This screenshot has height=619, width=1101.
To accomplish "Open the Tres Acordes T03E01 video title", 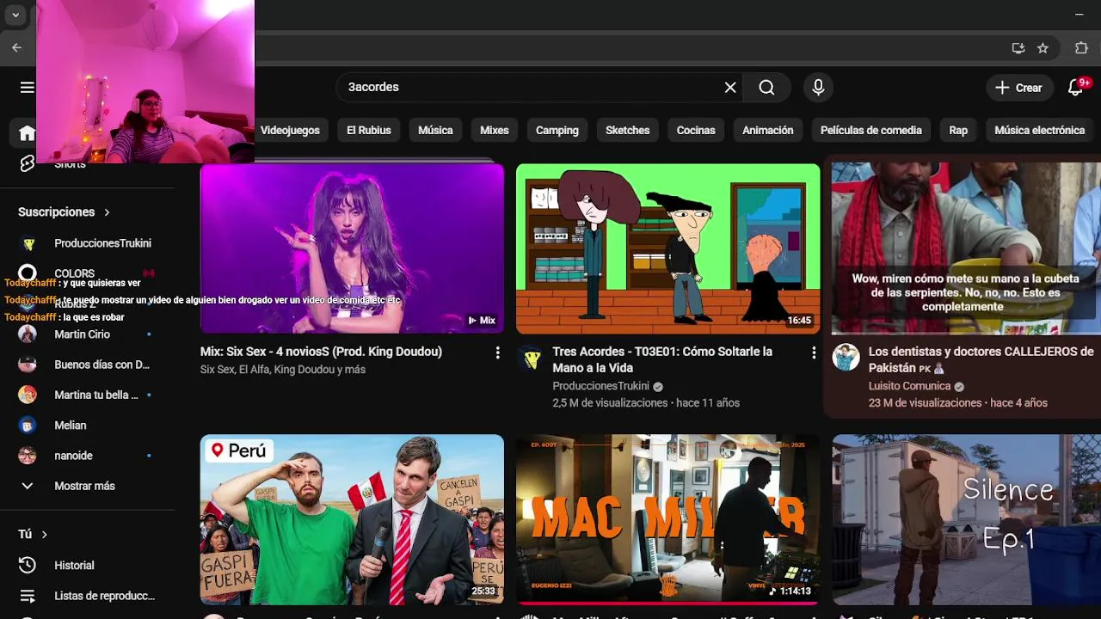I will point(662,359).
